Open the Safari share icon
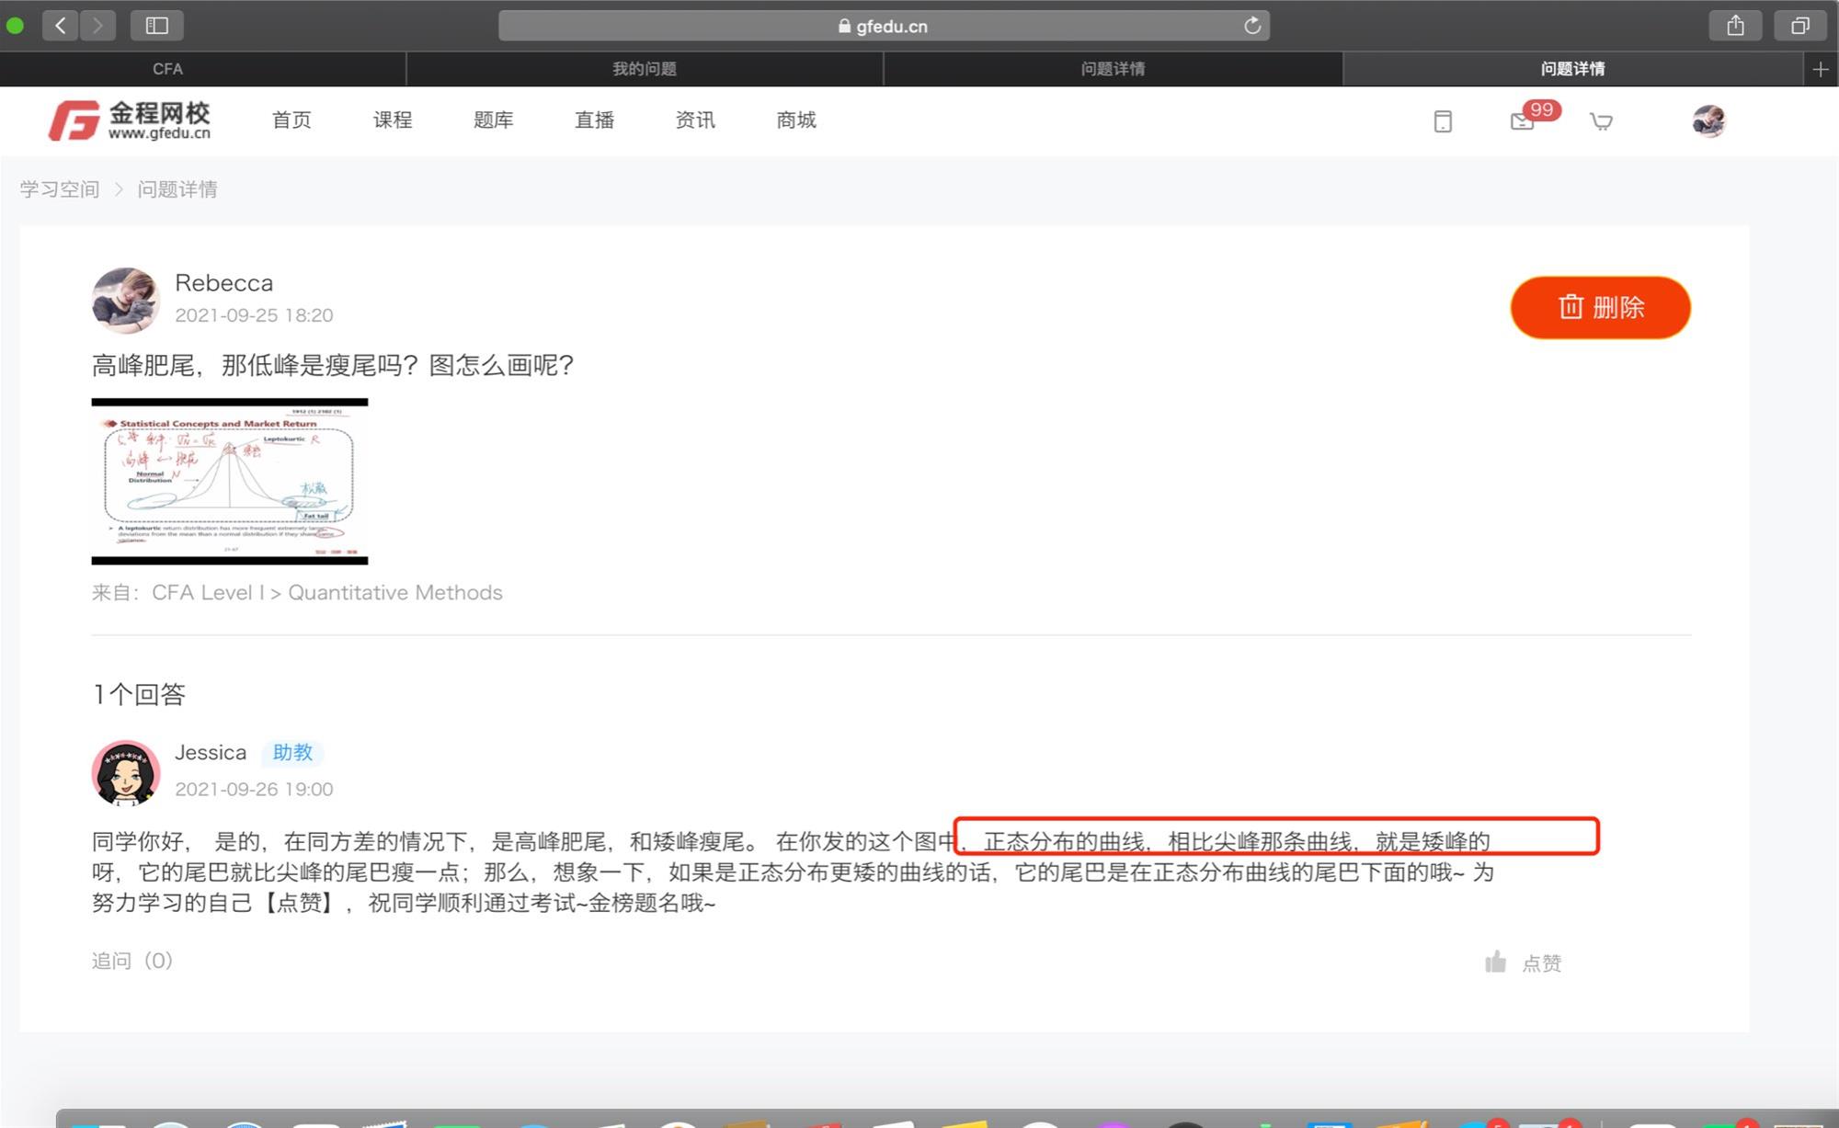The image size is (1839, 1128). pos(1734,25)
